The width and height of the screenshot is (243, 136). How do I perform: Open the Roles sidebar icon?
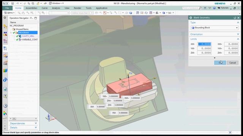point(5,113)
